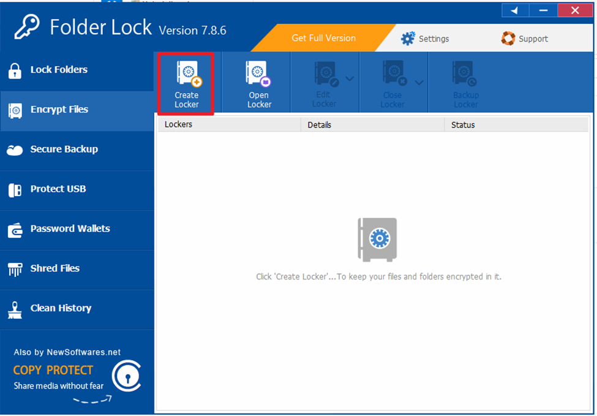Click the shredder icon beside Shred Files
Image resolution: width=597 pixels, height=416 pixels.
click(x=15, y=270)
